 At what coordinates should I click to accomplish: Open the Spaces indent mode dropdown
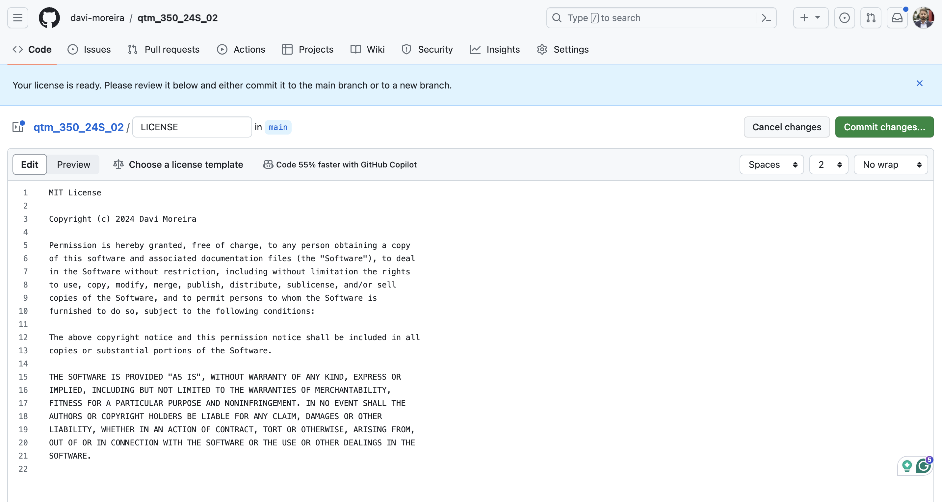point(772,164)
